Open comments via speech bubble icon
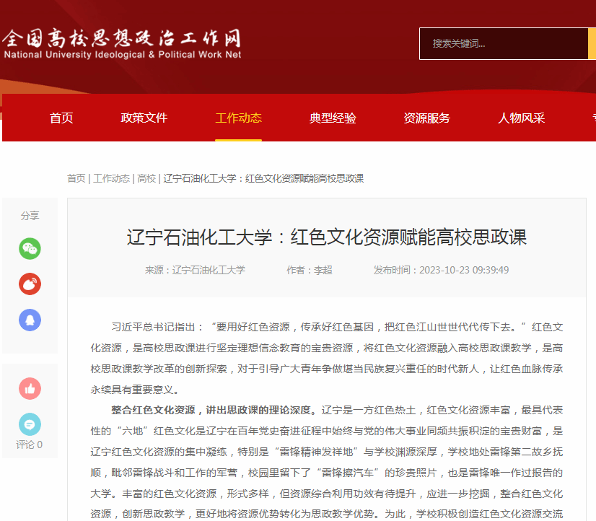The width and height of the screenshot is (596, 521). [30, 424]
